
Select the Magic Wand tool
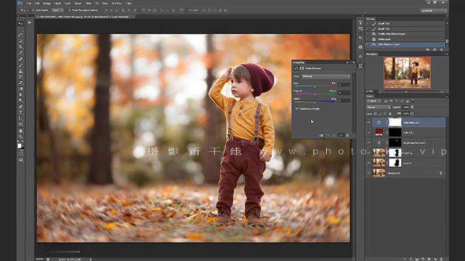[21, 41]
